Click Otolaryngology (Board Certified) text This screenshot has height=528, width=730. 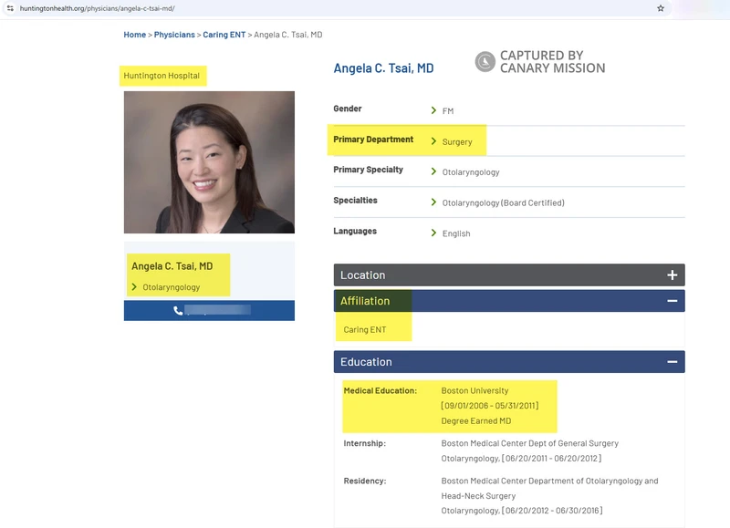pyautogui.click(x=504, y=202)
